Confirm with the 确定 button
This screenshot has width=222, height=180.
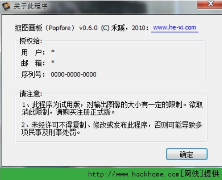187,154
